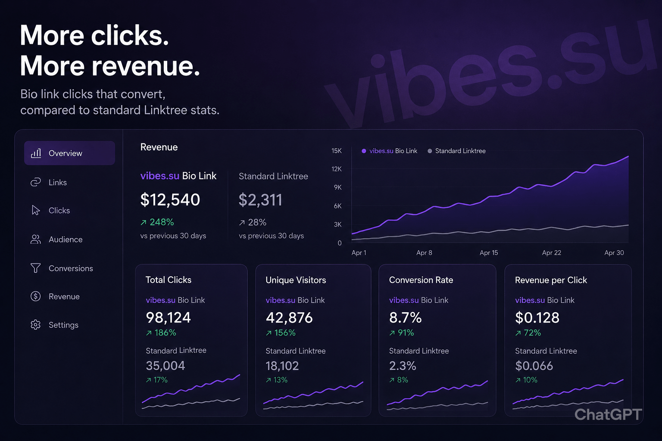Click the up arrow next to 91%
This screenshot has height=441, width=662.
[x=392, y=333]
